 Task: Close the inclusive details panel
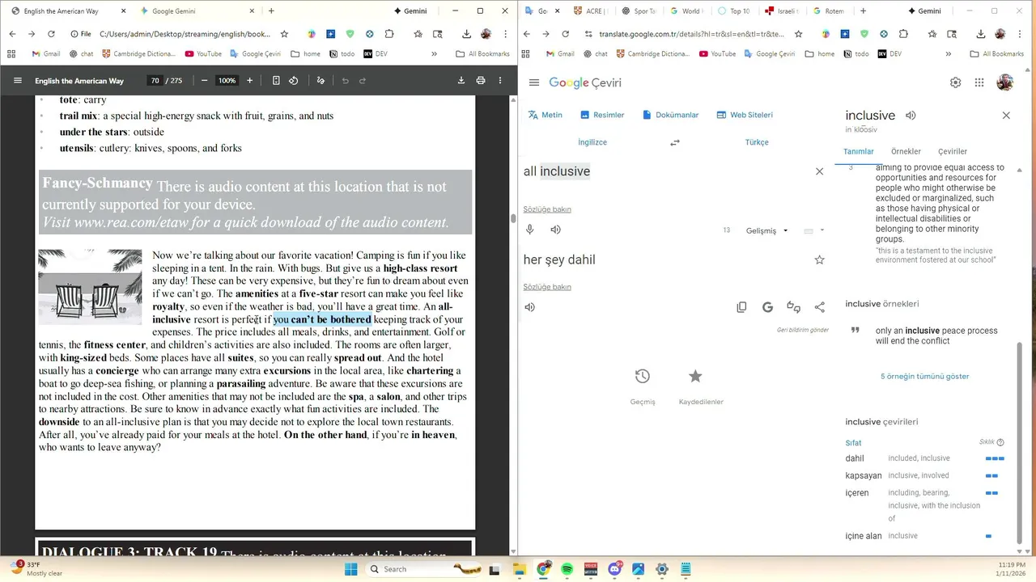click(1006, 116)
